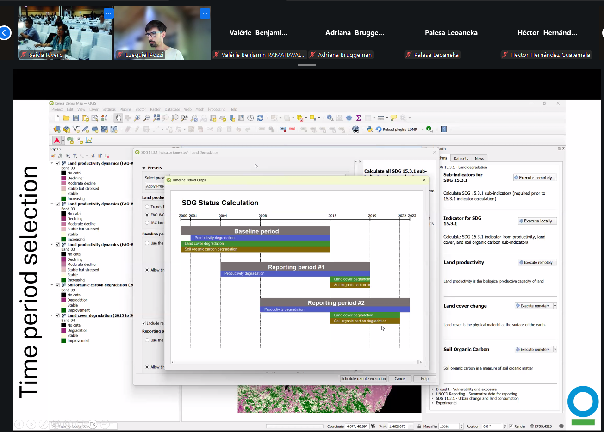
Task: Click the Identify Features tool icon
Action: click(330, 118)
